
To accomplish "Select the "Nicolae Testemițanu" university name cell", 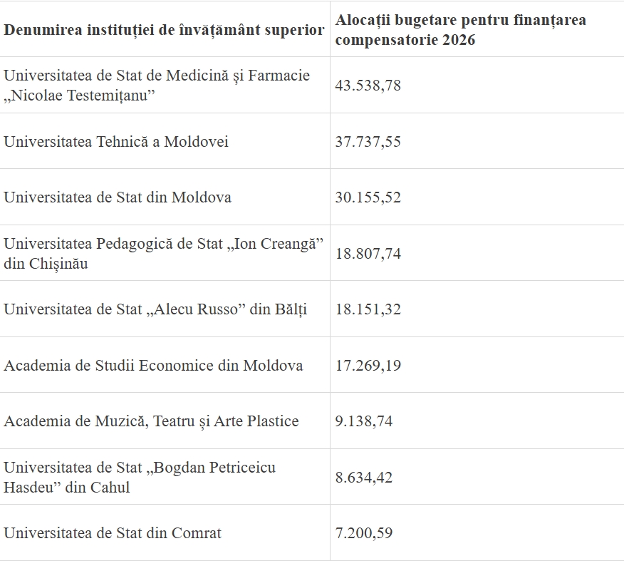I will pyautogui.click(x=157, y=86).
